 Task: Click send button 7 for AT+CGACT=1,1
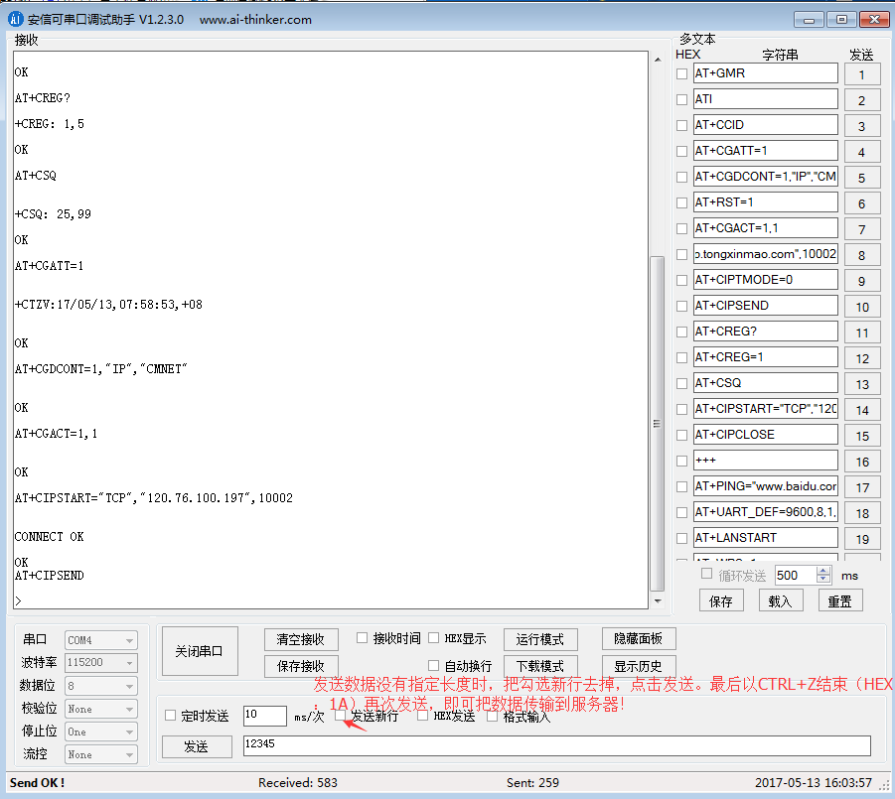(862, 228)
